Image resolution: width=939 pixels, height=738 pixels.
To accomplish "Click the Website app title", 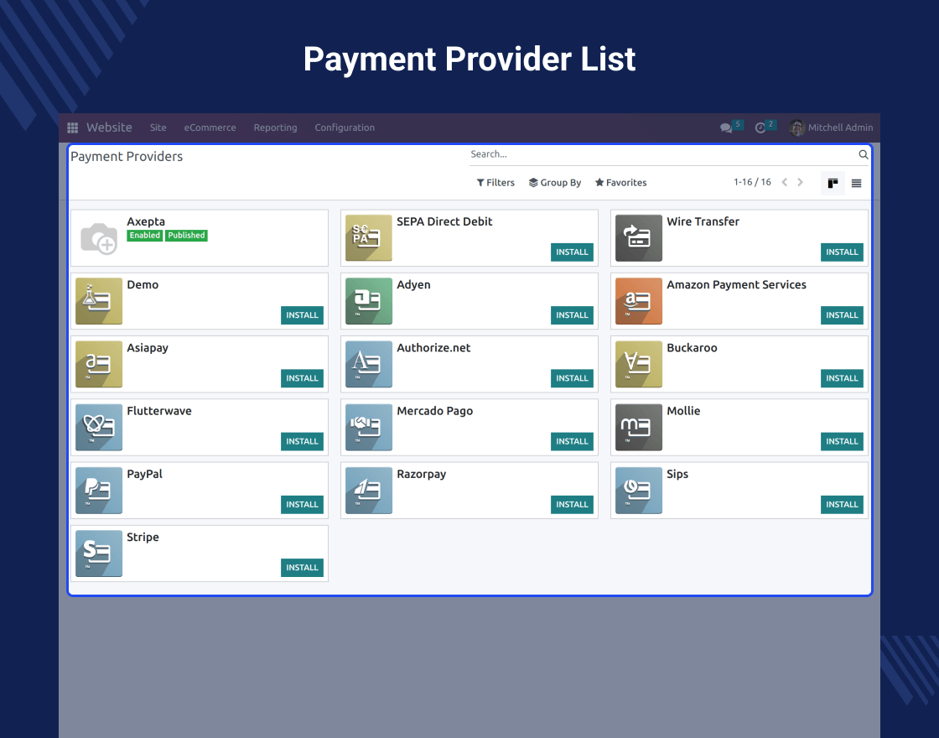I will click(109, 127).
